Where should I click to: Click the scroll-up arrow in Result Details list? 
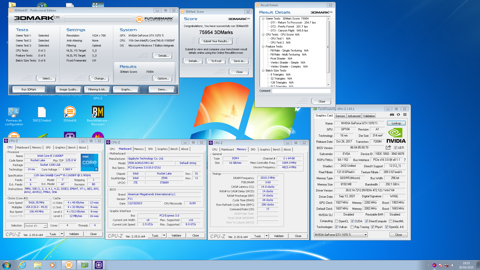328,19
